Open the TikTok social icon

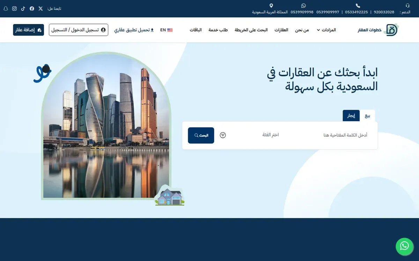23,9
